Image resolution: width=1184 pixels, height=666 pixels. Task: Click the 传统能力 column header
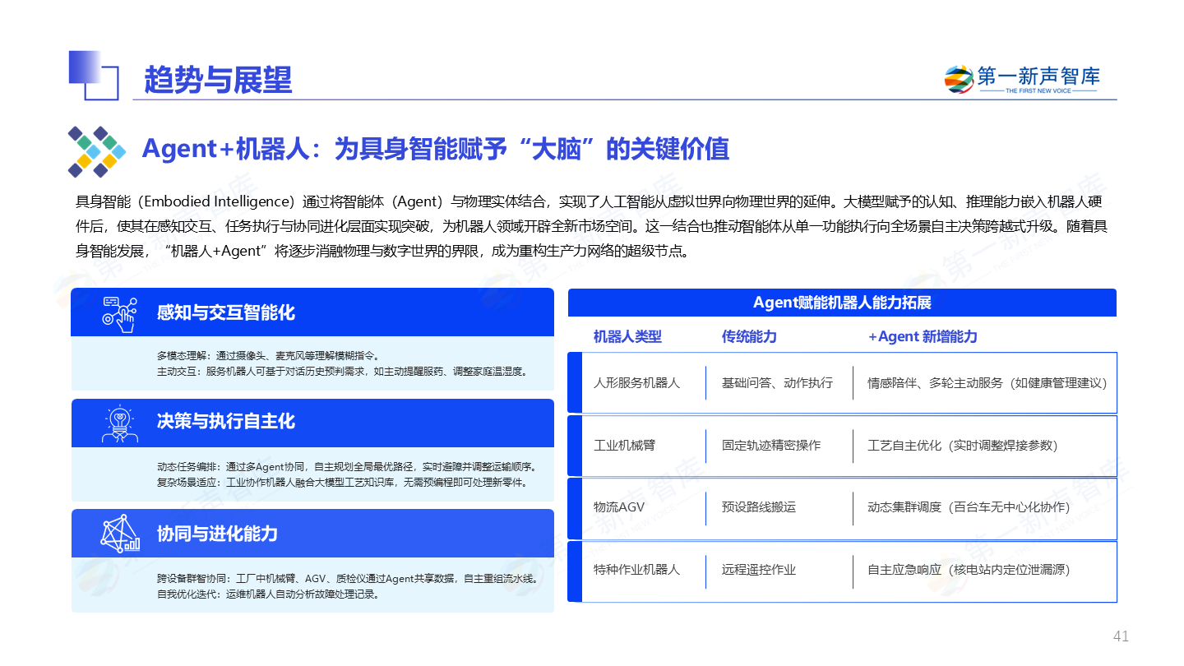pyautogui.click(x=749, y=336)
